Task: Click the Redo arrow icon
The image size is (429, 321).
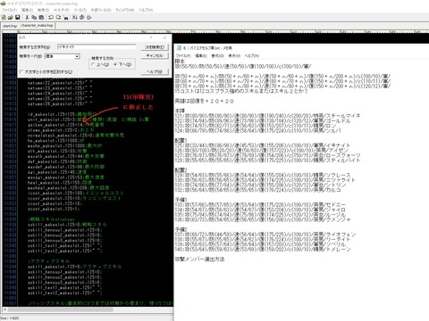Action: click(58, 18)
